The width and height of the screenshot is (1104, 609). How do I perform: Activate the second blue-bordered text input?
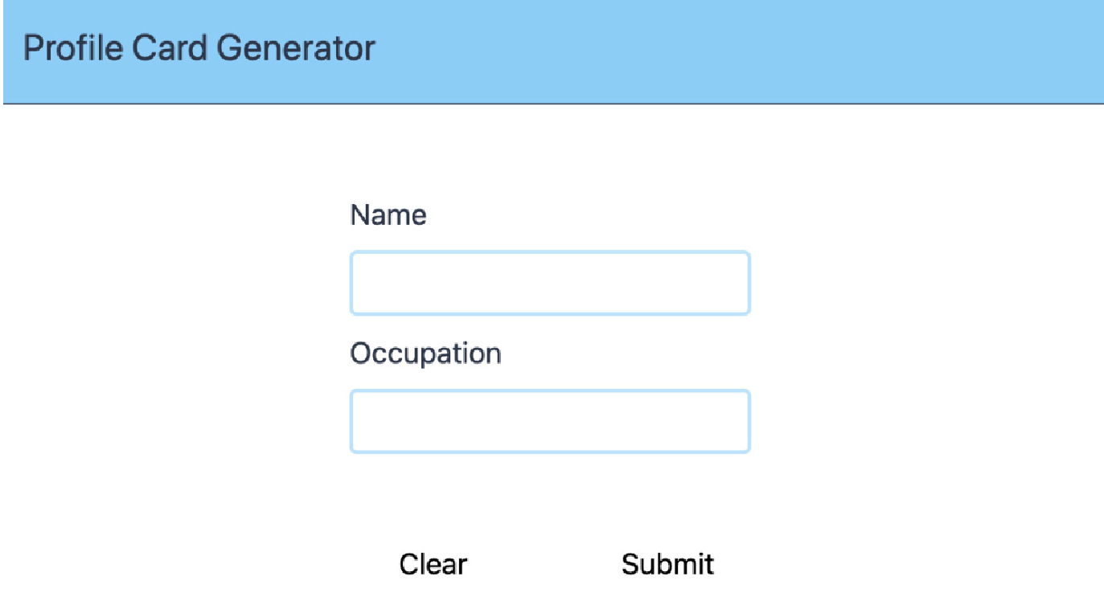[550, 421]
